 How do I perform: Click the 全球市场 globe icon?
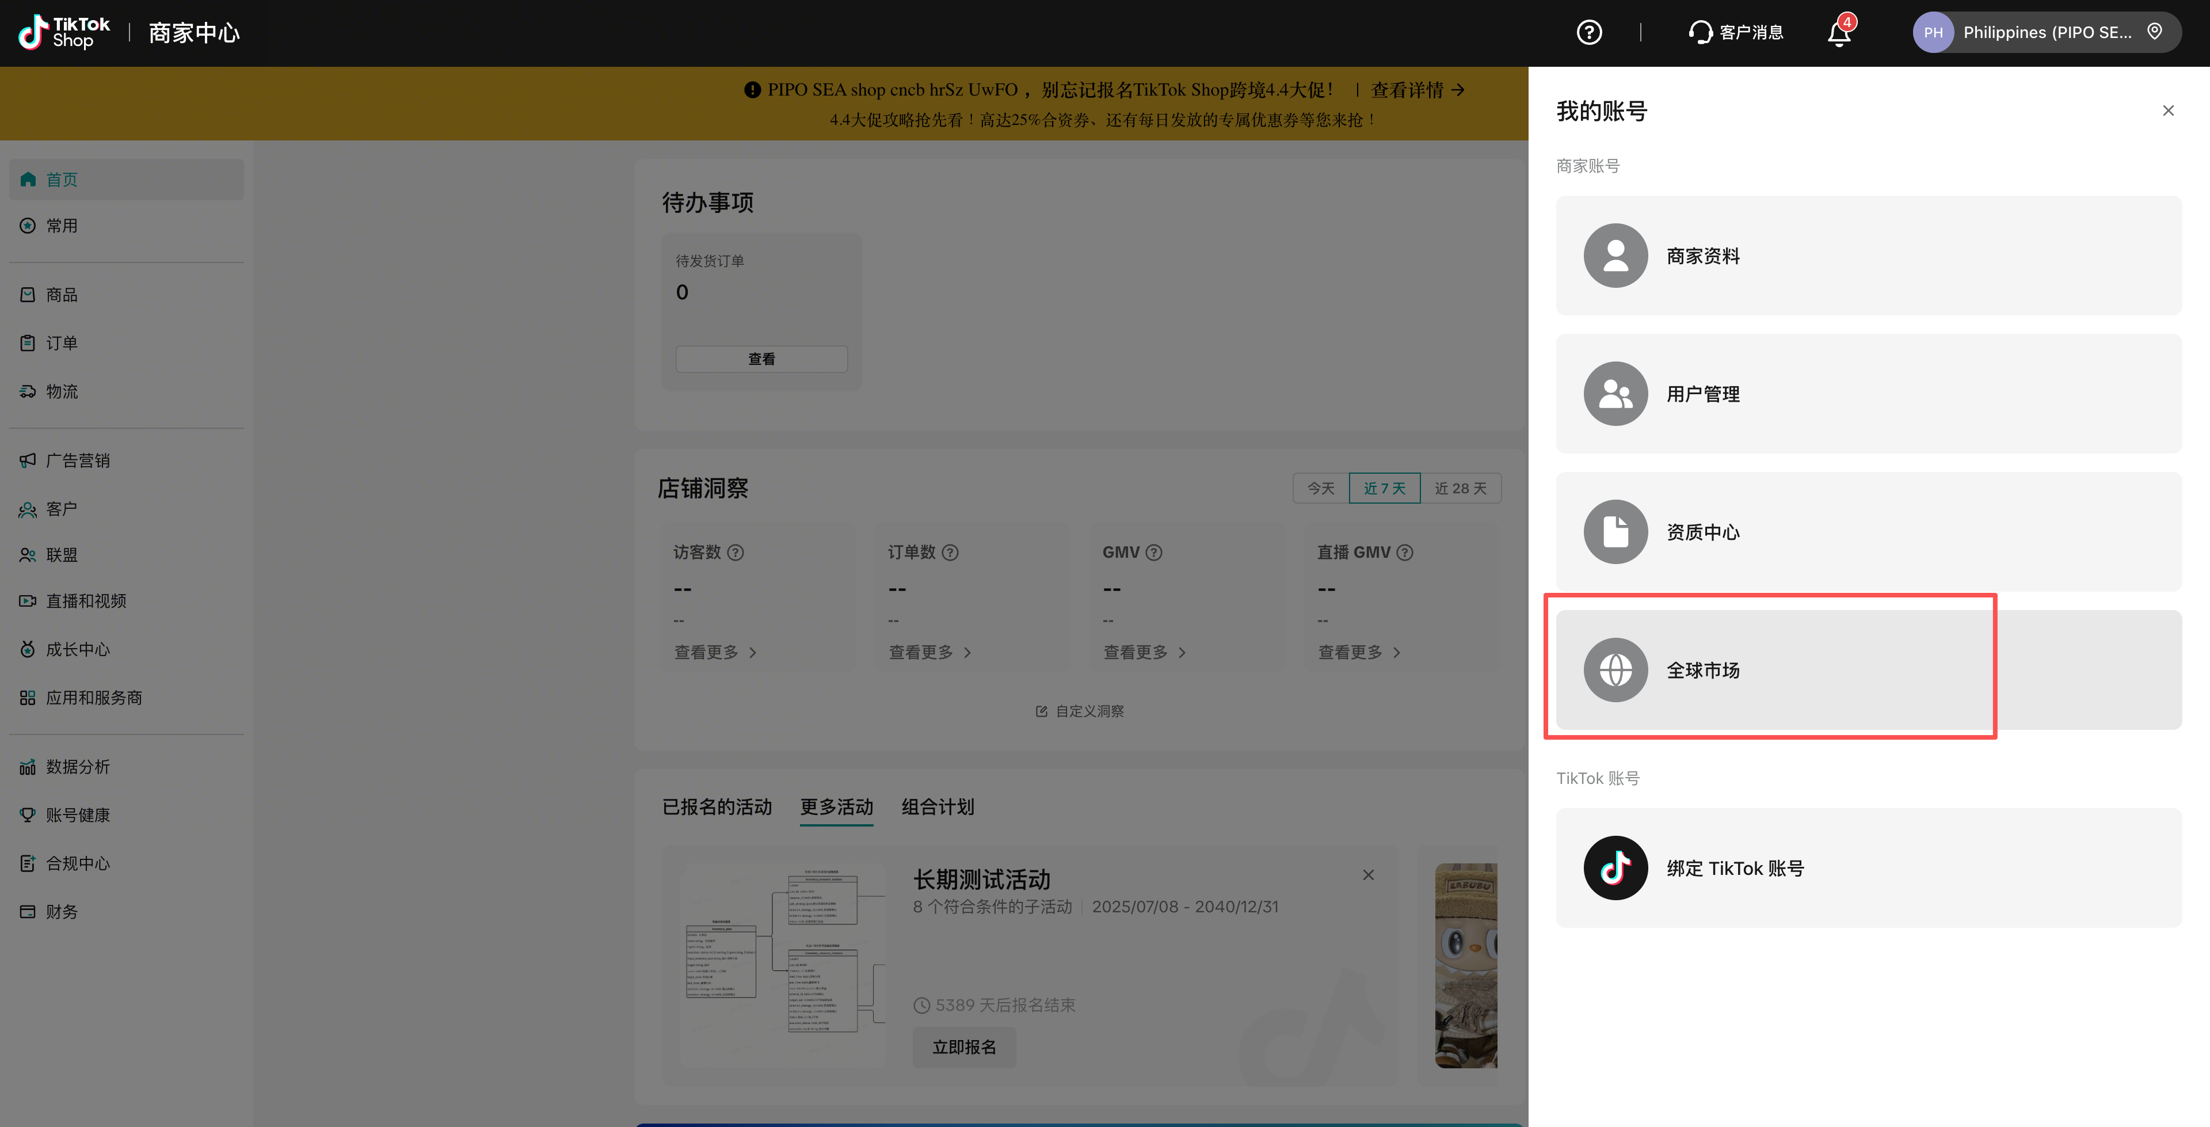point(1615,669)
